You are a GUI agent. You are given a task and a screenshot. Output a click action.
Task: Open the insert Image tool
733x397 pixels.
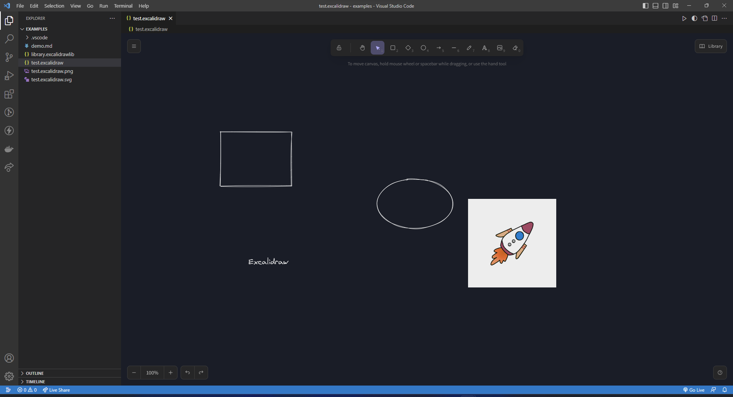tap(500, 48)
